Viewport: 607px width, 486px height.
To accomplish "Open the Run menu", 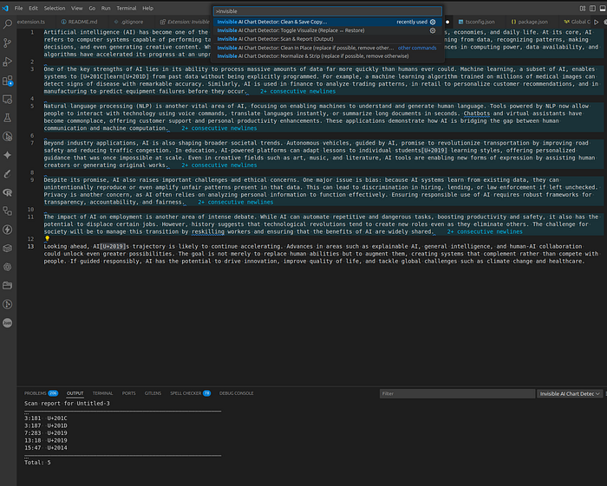I will tap(106, 8).
